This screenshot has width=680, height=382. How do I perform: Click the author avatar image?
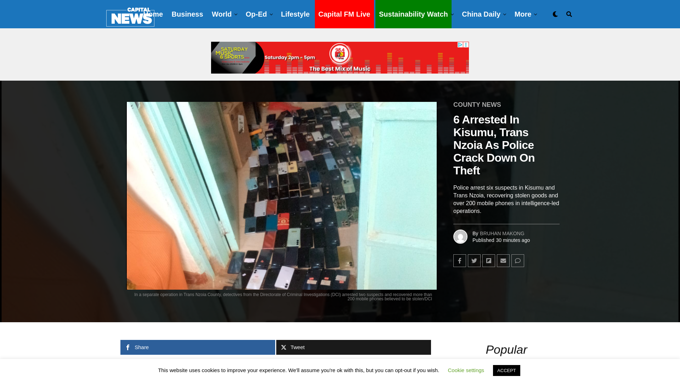coord(460,237)
